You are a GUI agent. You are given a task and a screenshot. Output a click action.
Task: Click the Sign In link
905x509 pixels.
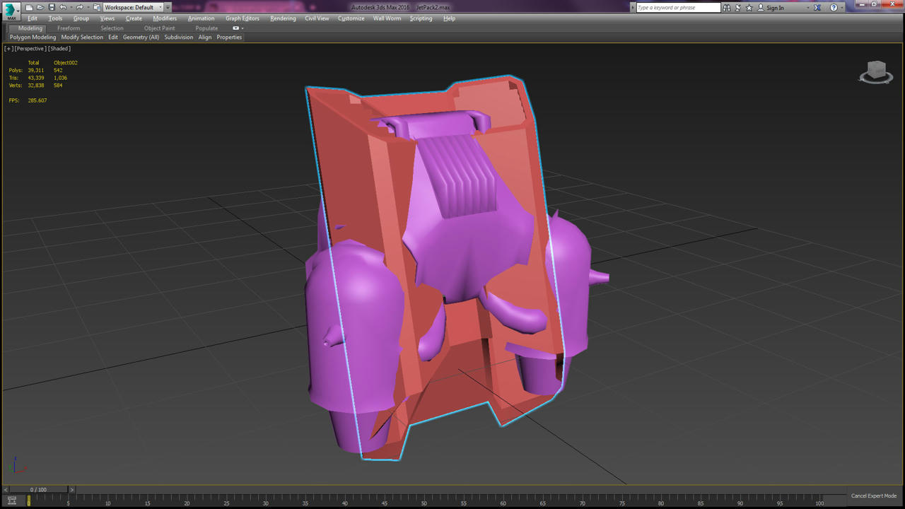click(x=775, y=8)
